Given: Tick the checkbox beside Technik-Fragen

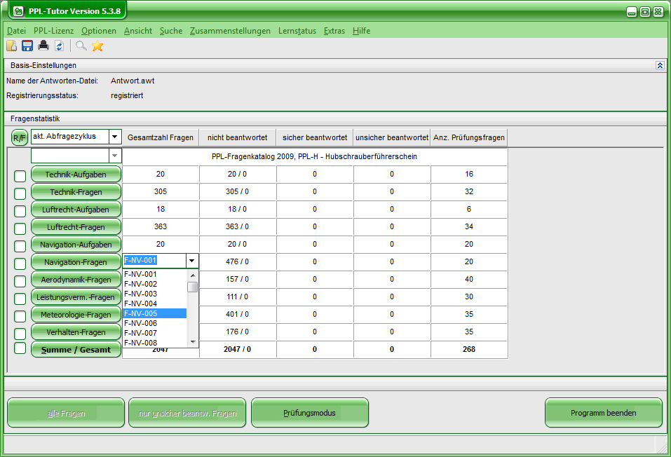Looking at the screenshot, I should [x=20, y=193].
